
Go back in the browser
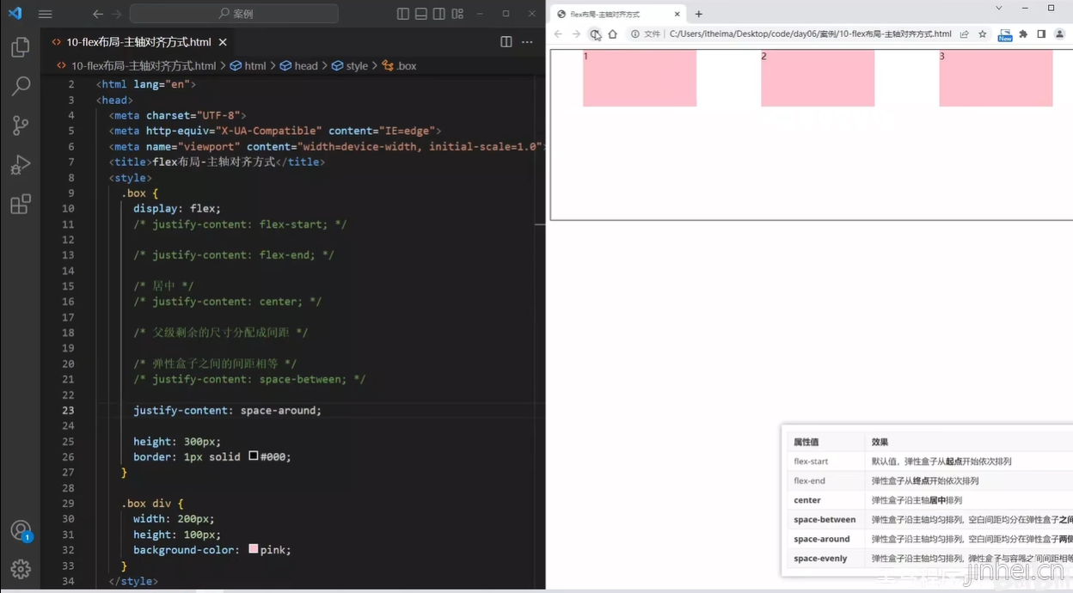[x=558, y=34]
